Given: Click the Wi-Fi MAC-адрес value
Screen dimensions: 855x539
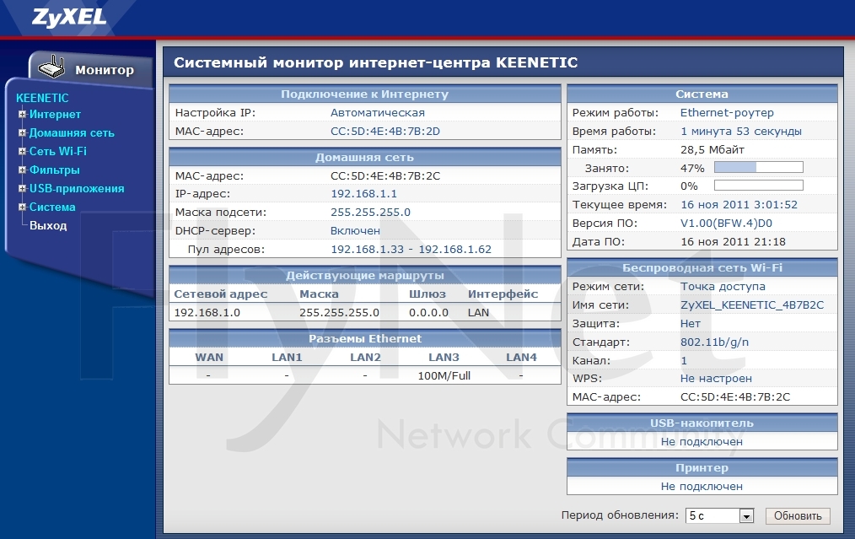Looking at the screenshot, I should (x=735, y=397).
